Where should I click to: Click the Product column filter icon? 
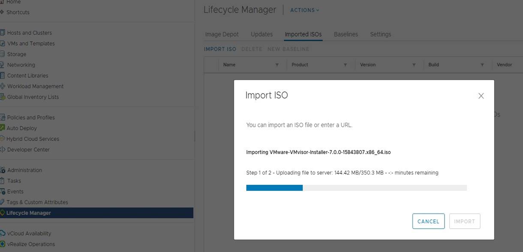pyautogui.click(x=345, y=65)
